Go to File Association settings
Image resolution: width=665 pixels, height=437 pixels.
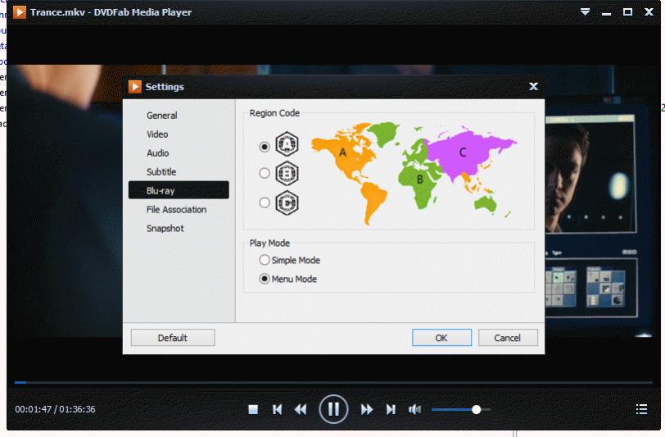[176, 210]
